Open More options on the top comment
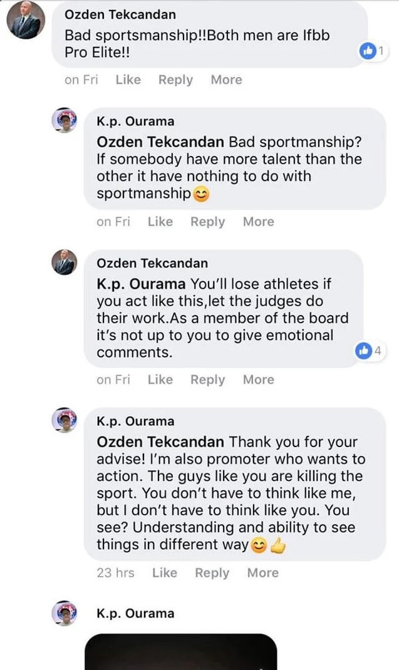 click(x=226, y=80)
